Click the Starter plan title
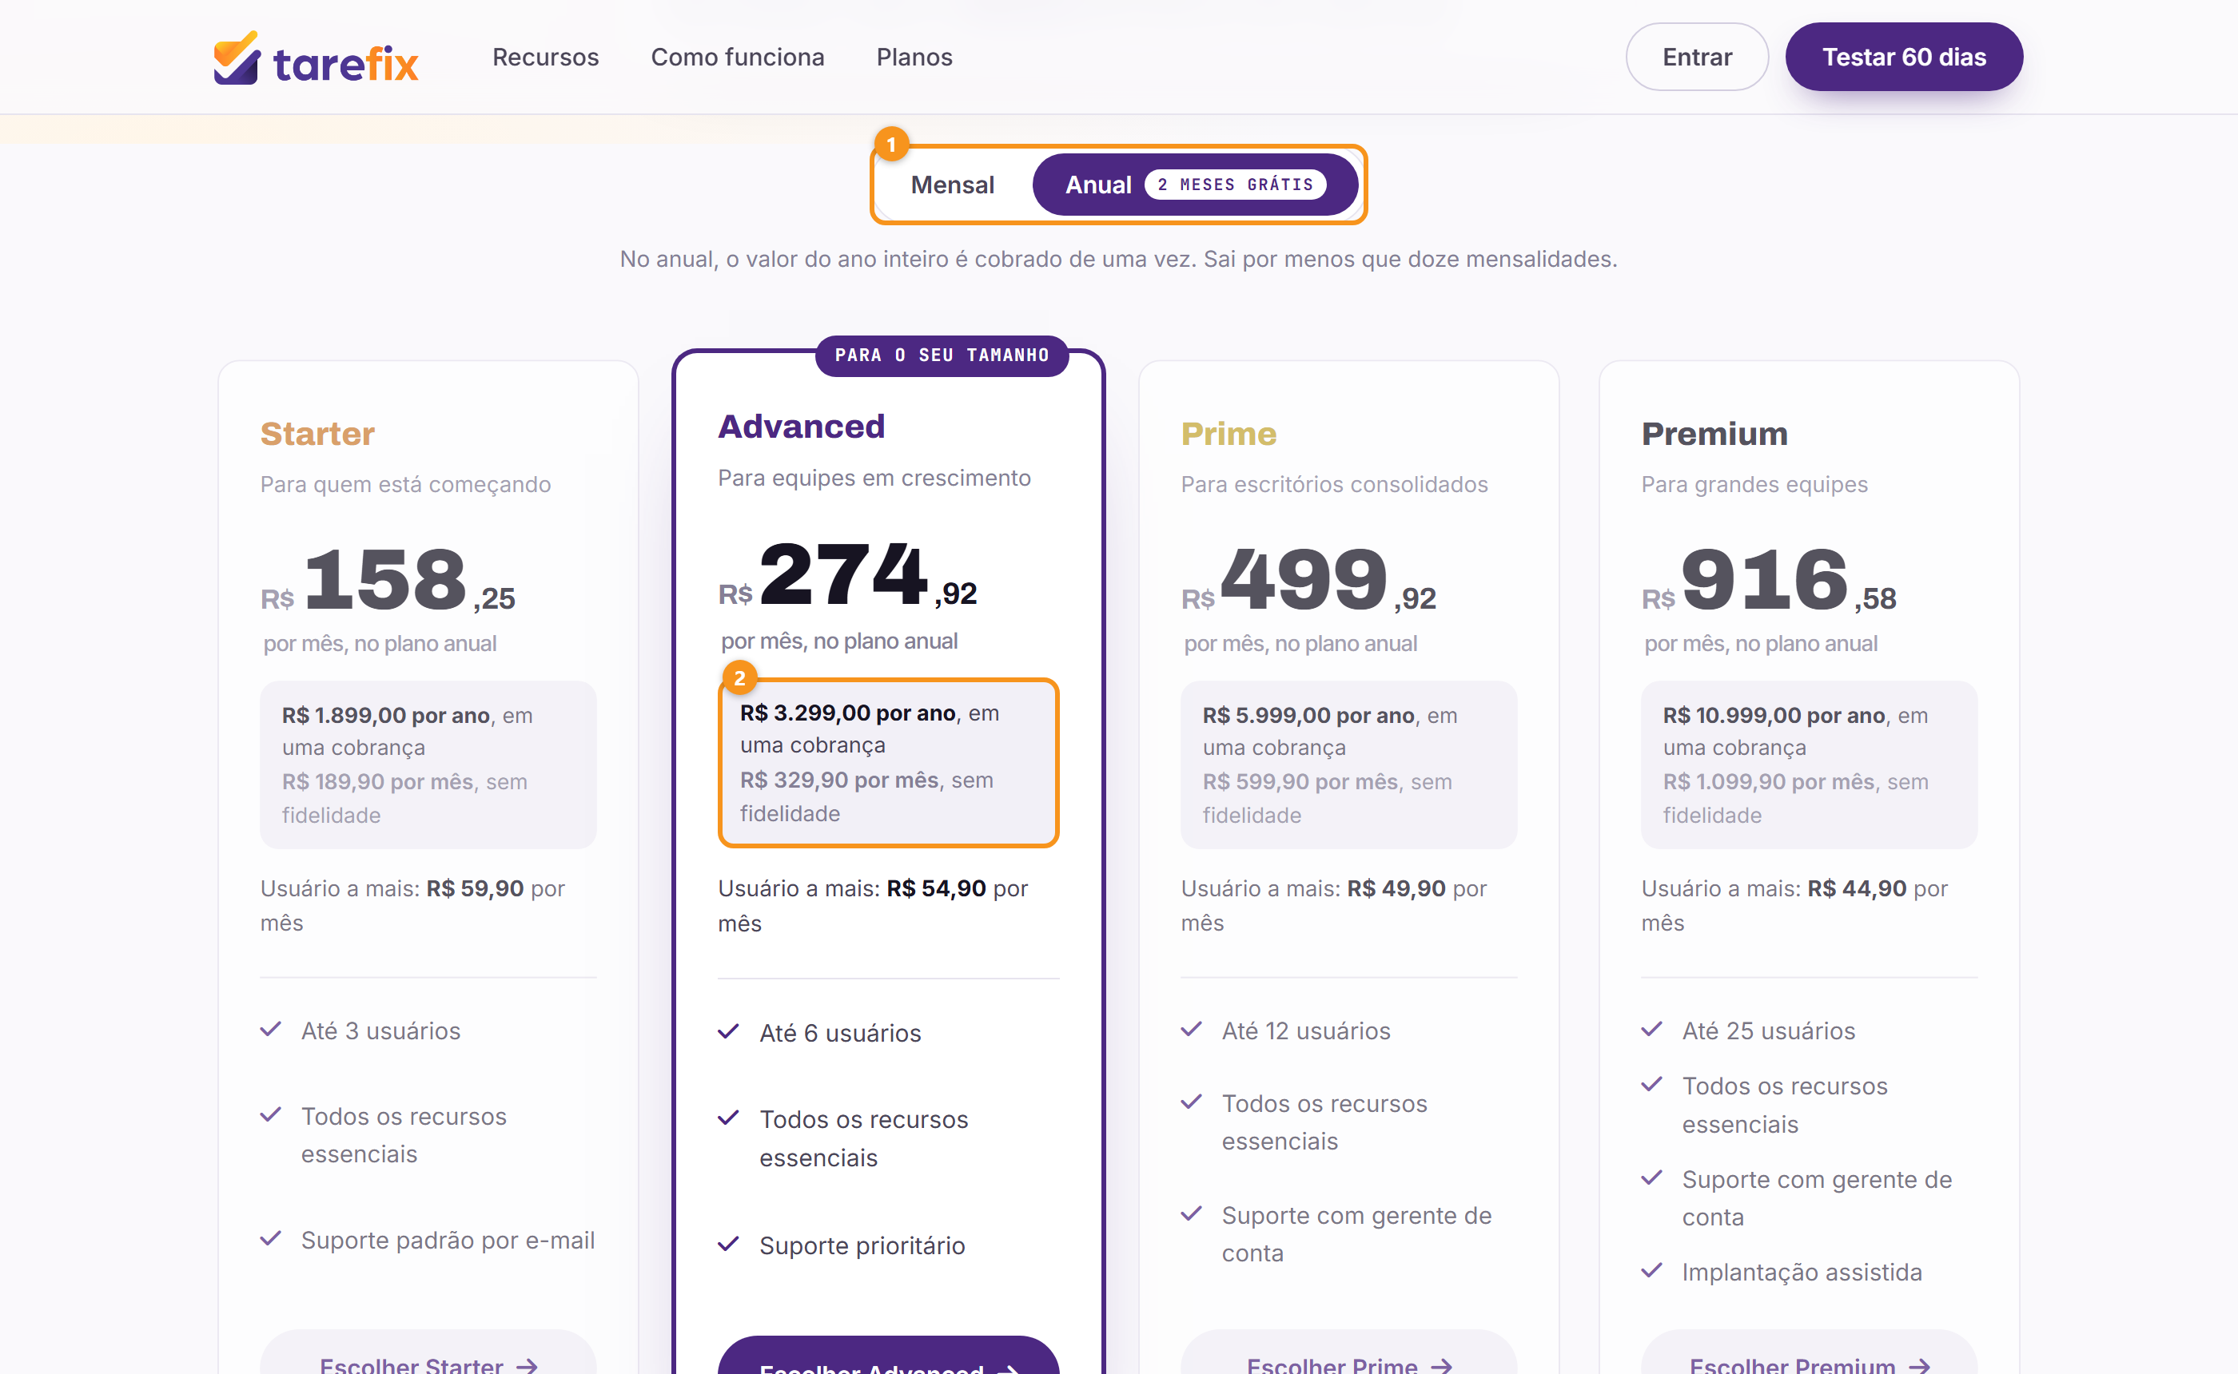 tap(317, 434)
